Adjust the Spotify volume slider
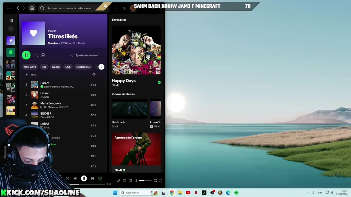The height and width of the screenshot is (197, 351). pos(145,181)
